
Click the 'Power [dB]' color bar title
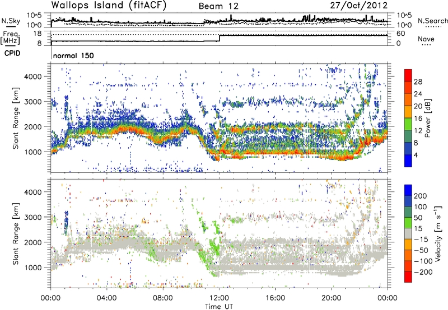coord(427,118)
